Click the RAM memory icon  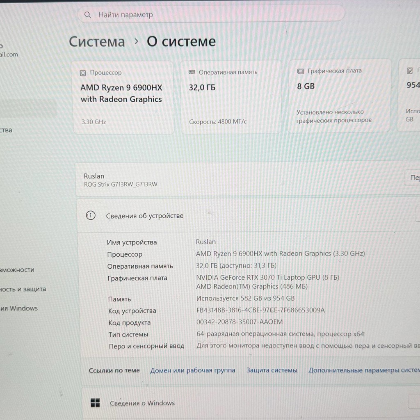(192, 72)
